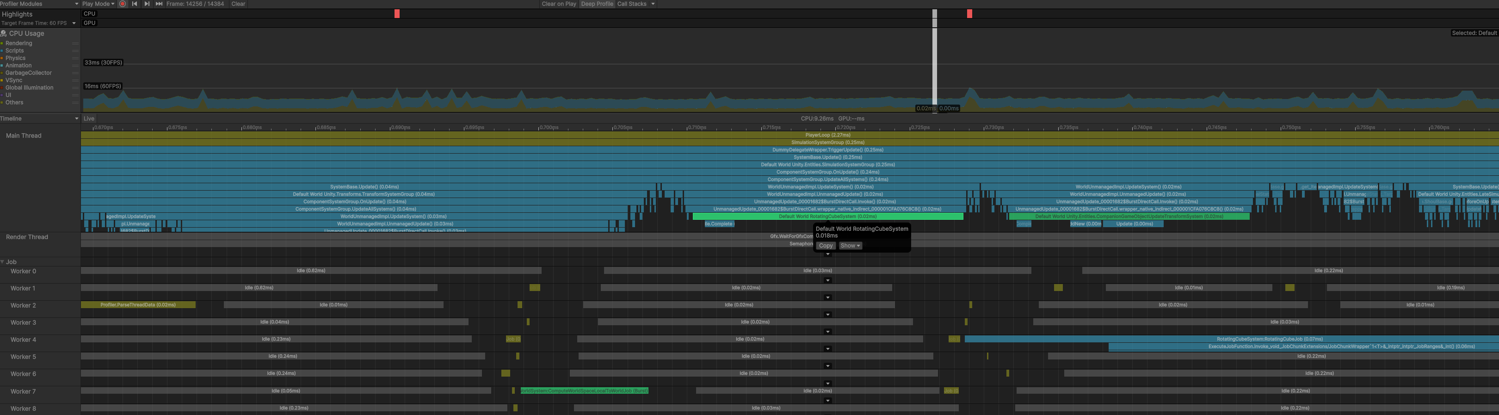Click the Worker 7 thread label

[x=23, y=391]
